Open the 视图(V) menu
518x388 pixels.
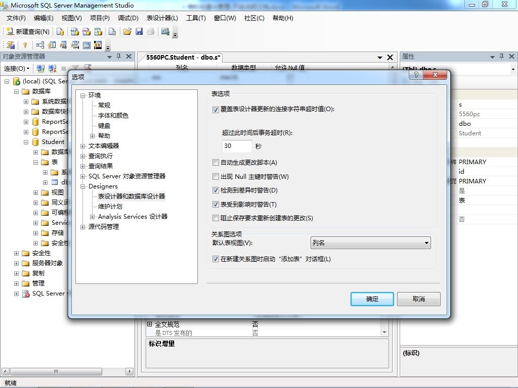[x=72, y=18]
